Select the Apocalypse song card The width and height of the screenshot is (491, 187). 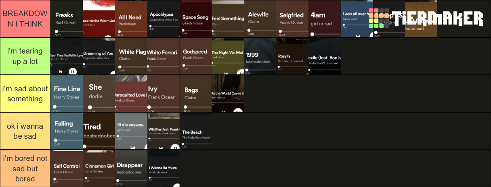click(x=164, y=18)
